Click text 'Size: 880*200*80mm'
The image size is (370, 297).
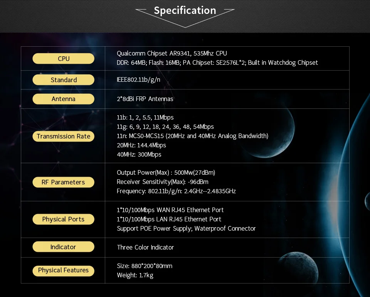pyautogui.click(x=145, y=266)
